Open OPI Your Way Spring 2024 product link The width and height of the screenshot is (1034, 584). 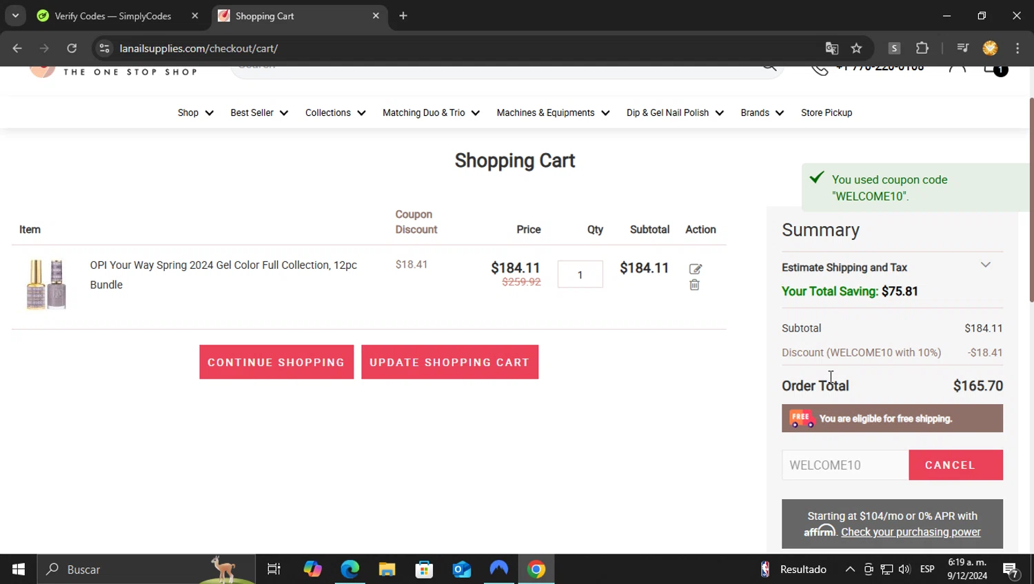[x=223, y=274]
